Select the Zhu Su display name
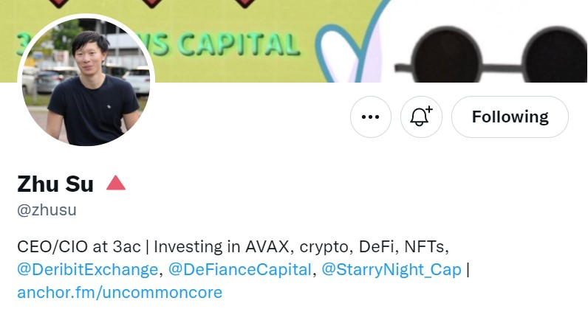Image resolution: width=588 pixels, height=312 pixels. pos(55,184)
